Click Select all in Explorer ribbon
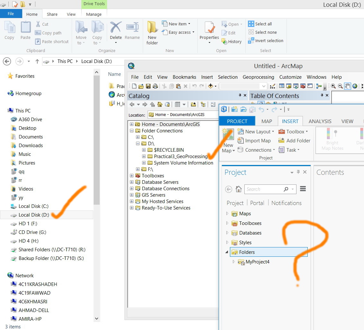 [260, 24]
